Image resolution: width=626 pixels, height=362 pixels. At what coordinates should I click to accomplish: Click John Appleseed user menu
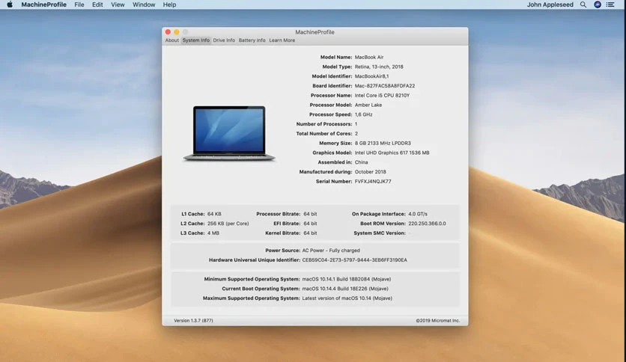click(550, 4)
